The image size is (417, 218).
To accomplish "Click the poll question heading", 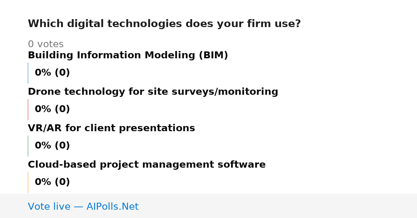I will 164,24.
